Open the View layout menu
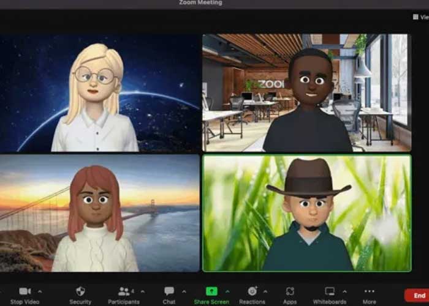The width and height of the screenshot is (429, 306). (420, 18)
